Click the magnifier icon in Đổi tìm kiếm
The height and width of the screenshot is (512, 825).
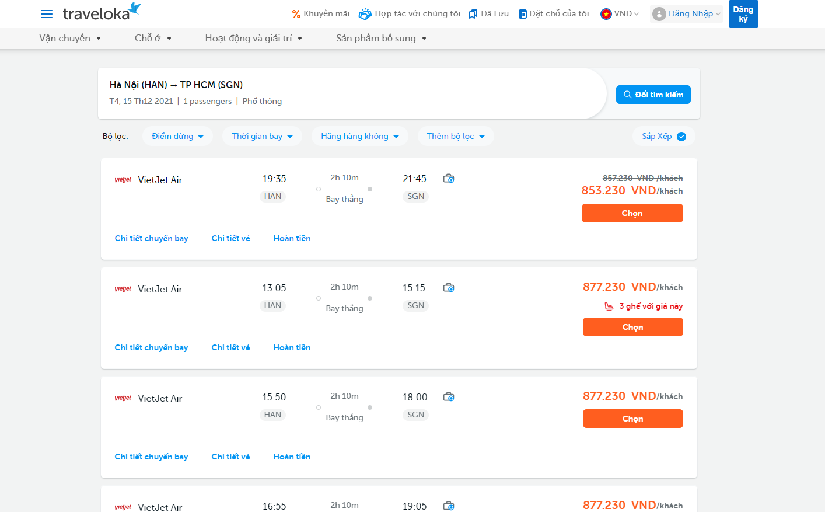[x=628, y=95]
